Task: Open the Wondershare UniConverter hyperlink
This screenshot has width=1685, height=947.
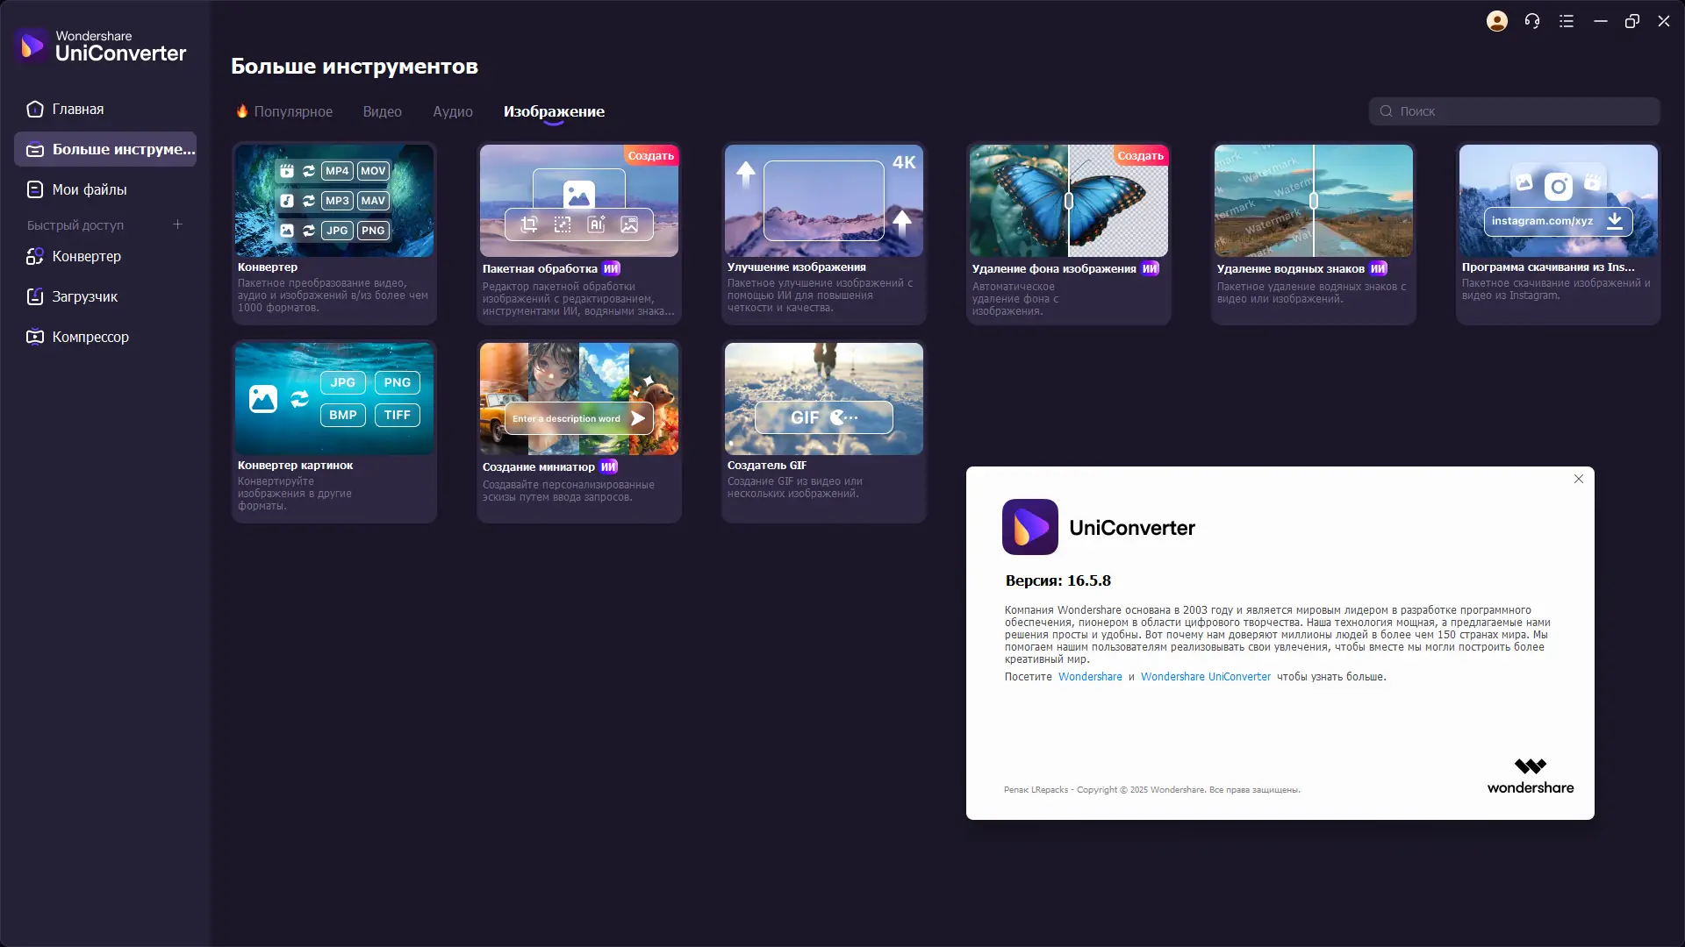Action: point(1205,677)
